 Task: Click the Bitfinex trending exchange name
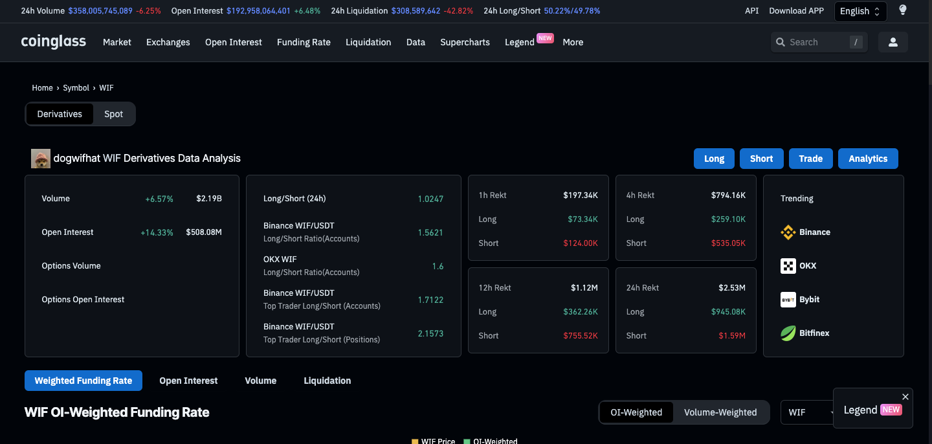815,333
